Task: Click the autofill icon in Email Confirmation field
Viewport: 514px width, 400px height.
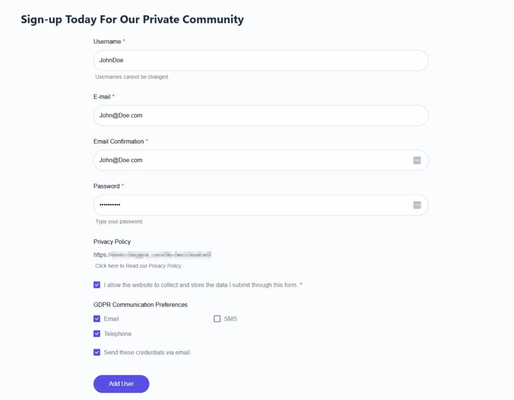Action: click(417, 160)
